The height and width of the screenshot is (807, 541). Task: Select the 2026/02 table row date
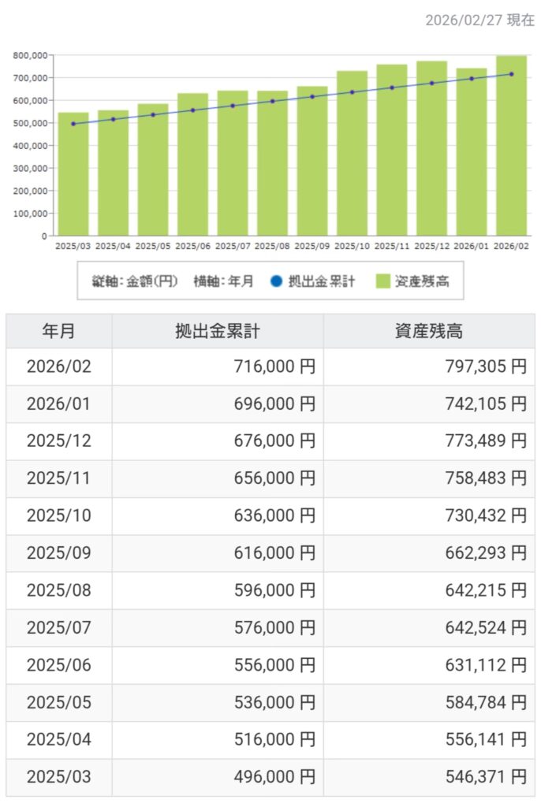click(59, 366)
